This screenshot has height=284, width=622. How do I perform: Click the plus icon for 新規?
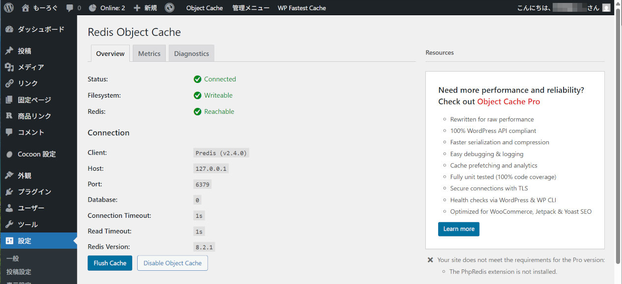point(137,8)
